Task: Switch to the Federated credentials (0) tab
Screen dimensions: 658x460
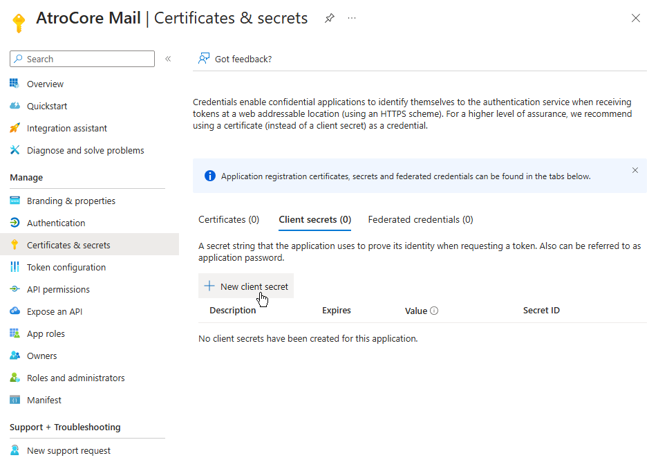Action: pos(420,219)
